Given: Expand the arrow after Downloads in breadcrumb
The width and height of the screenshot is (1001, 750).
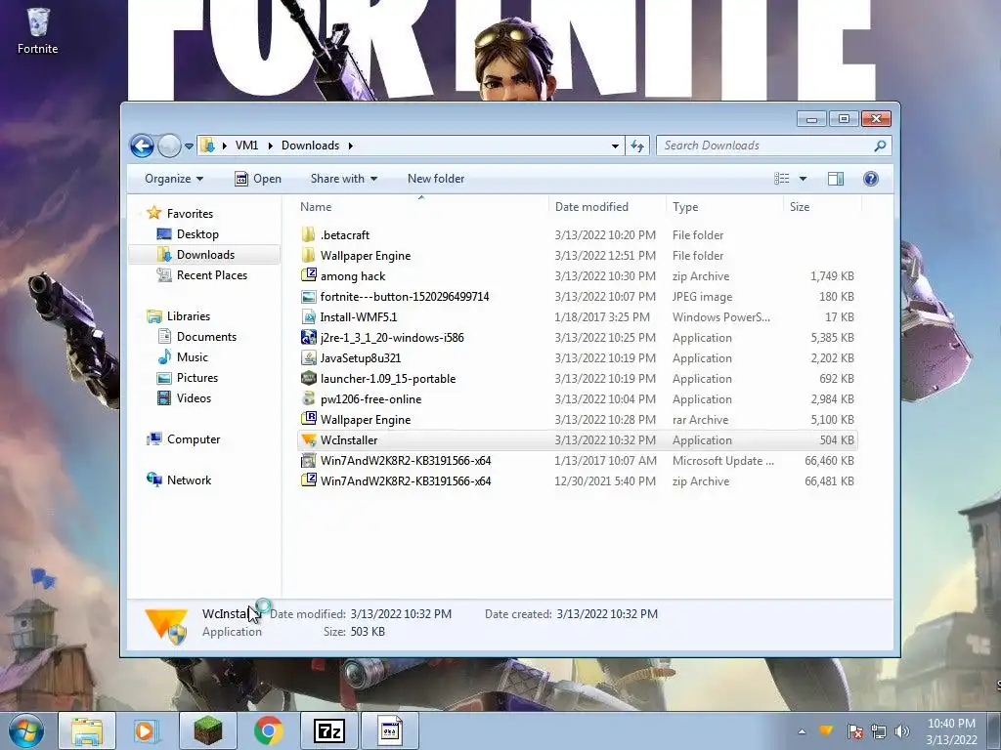Looking at the screenshot, I should (x=351, y=146).
